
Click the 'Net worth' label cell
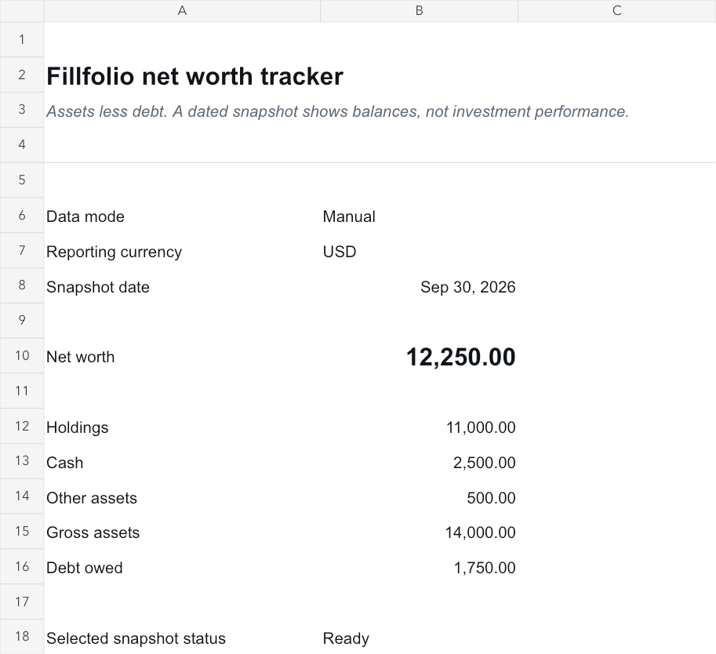pos(182,356)
